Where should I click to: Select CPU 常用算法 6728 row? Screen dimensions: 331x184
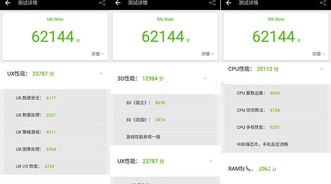click(x=276, y=110)
